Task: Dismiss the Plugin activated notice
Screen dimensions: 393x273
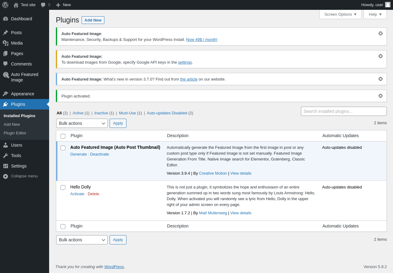Action: pyautogui.click(x=380, y=96)
